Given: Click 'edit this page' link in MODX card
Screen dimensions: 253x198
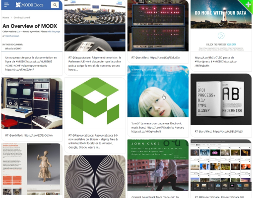Looking at the screenshot, I should [54, 32].
